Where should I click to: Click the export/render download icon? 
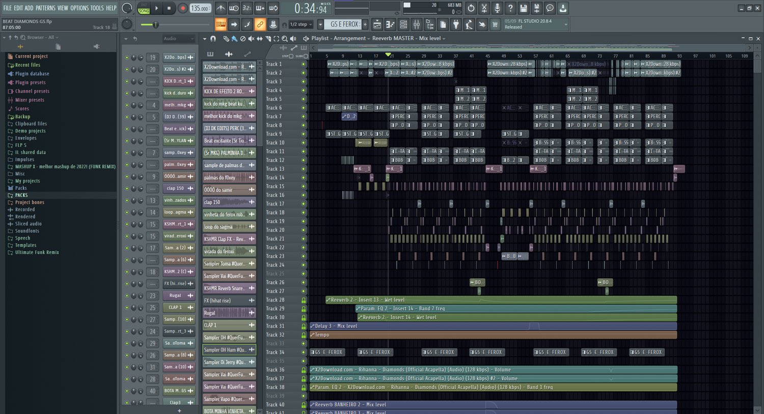click(x=563, y=8)
